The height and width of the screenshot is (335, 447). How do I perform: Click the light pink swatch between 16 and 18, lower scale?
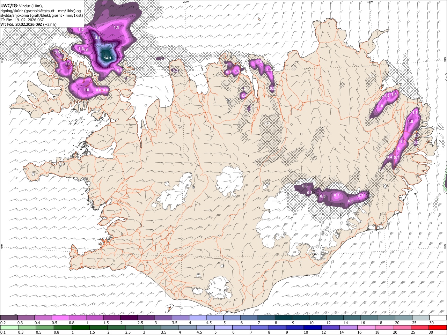click(366, 327)
